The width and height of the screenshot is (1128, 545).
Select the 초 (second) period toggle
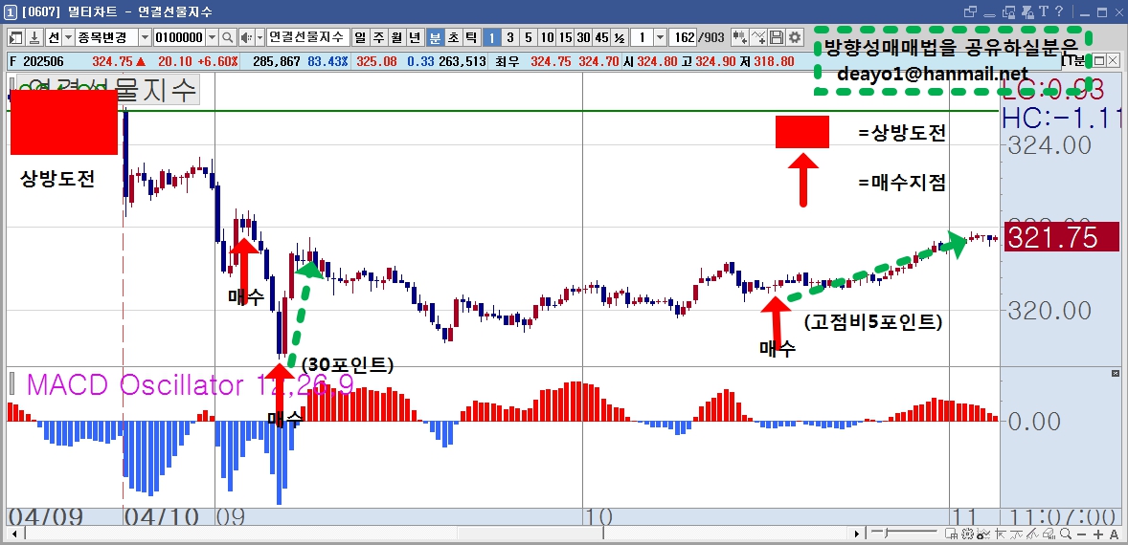pyautogui.click(x=453, y=37)
